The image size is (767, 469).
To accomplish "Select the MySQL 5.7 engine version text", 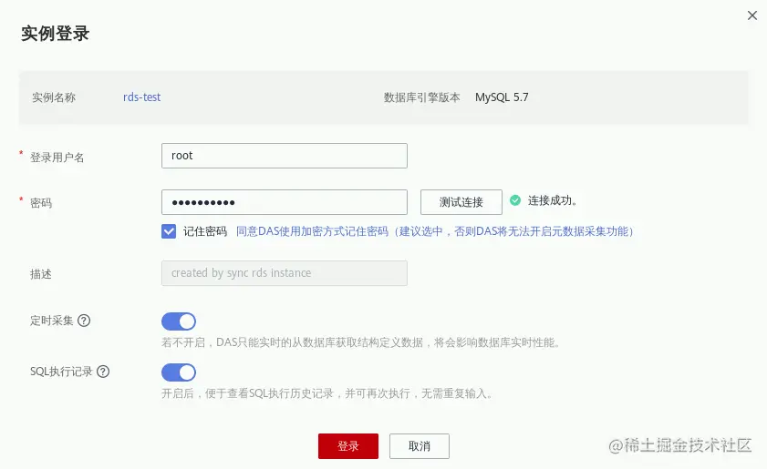I will coord(502,97).
